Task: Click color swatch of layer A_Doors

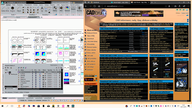Action: (43, 74)
